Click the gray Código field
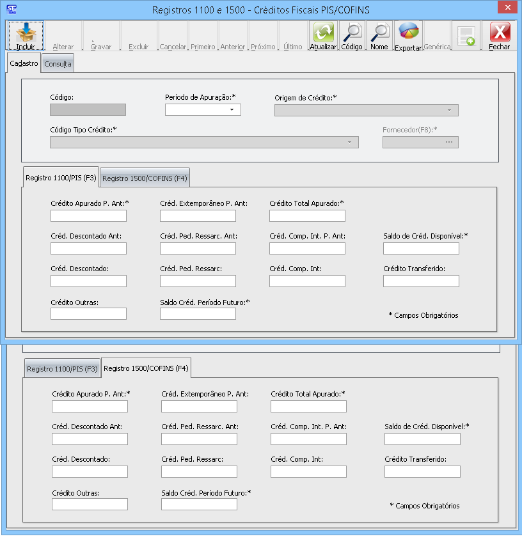This screenshot has height=541, width=522. click(x=88, y=110)
